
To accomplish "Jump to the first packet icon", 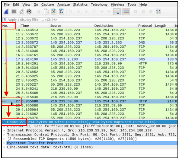I will 102,12.
